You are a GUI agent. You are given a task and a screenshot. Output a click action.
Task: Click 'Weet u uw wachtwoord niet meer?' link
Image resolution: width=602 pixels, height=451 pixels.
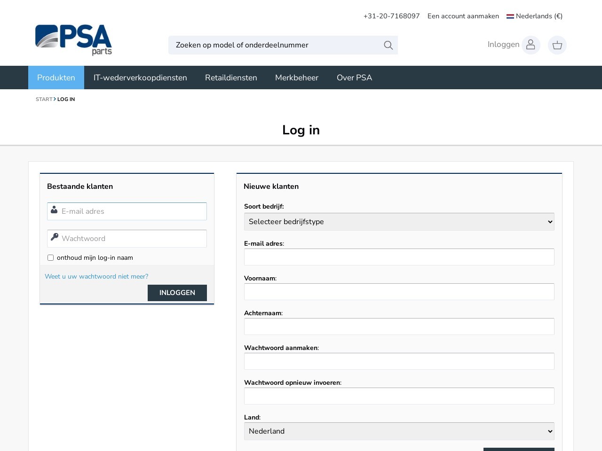pos(96,277)
